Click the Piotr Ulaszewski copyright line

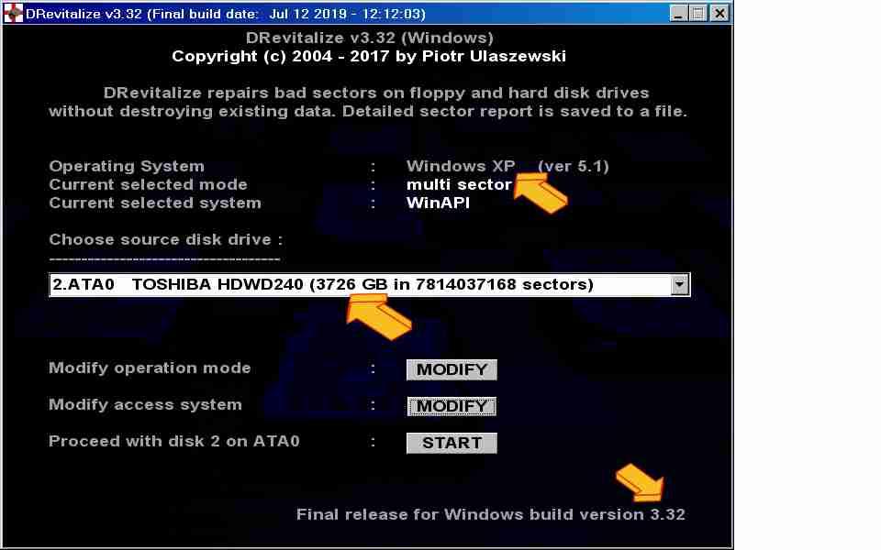pos(369,56)
